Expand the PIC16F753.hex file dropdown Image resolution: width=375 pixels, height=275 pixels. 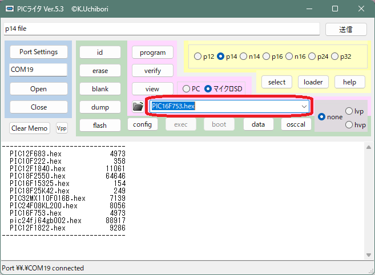304,106
